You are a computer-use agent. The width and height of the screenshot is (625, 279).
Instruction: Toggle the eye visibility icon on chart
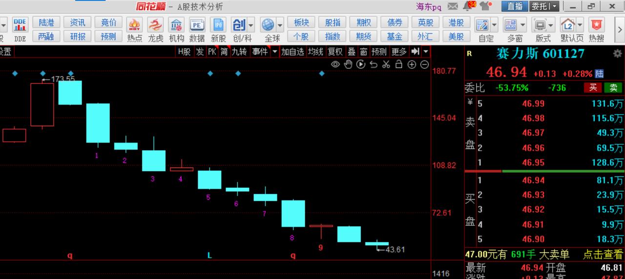pos(335,64)
